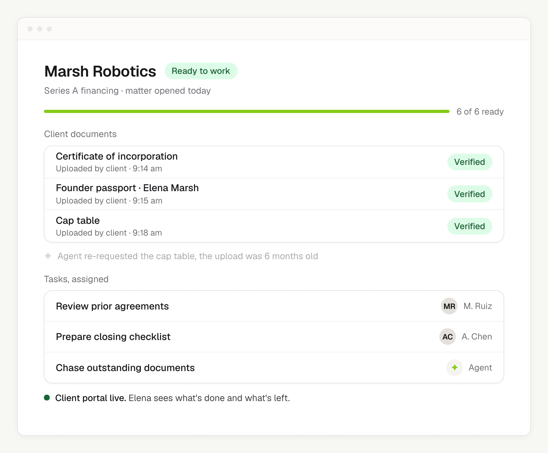Click the green dot beside Client portal live
Screen dimensions: 548x453
pyautogui.click(x=47, y=398)
